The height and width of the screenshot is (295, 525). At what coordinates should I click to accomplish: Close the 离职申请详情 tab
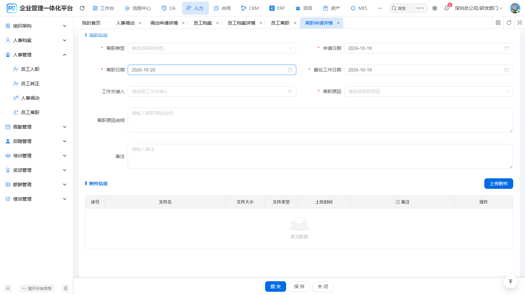(x=338, y=23)
